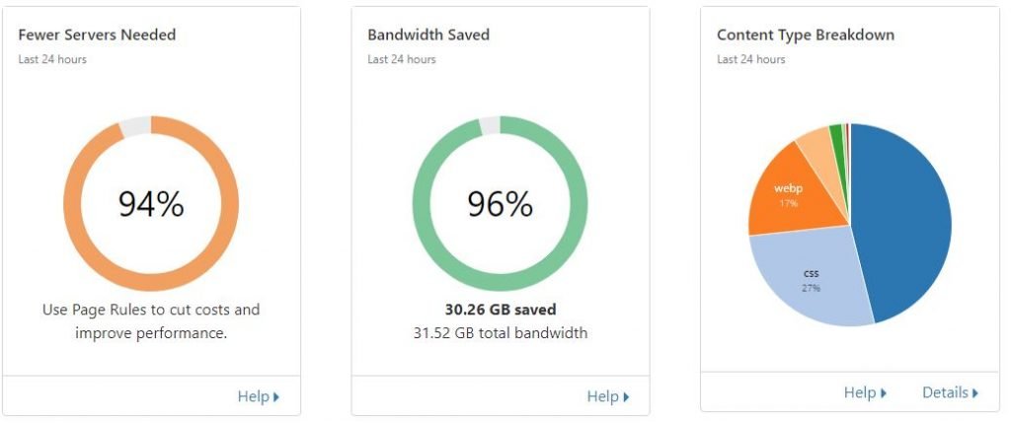Viewport: 1011px width, 423px height.
Task: Click the 31.52 GB total bandwidth text
Action: point(500,333)
